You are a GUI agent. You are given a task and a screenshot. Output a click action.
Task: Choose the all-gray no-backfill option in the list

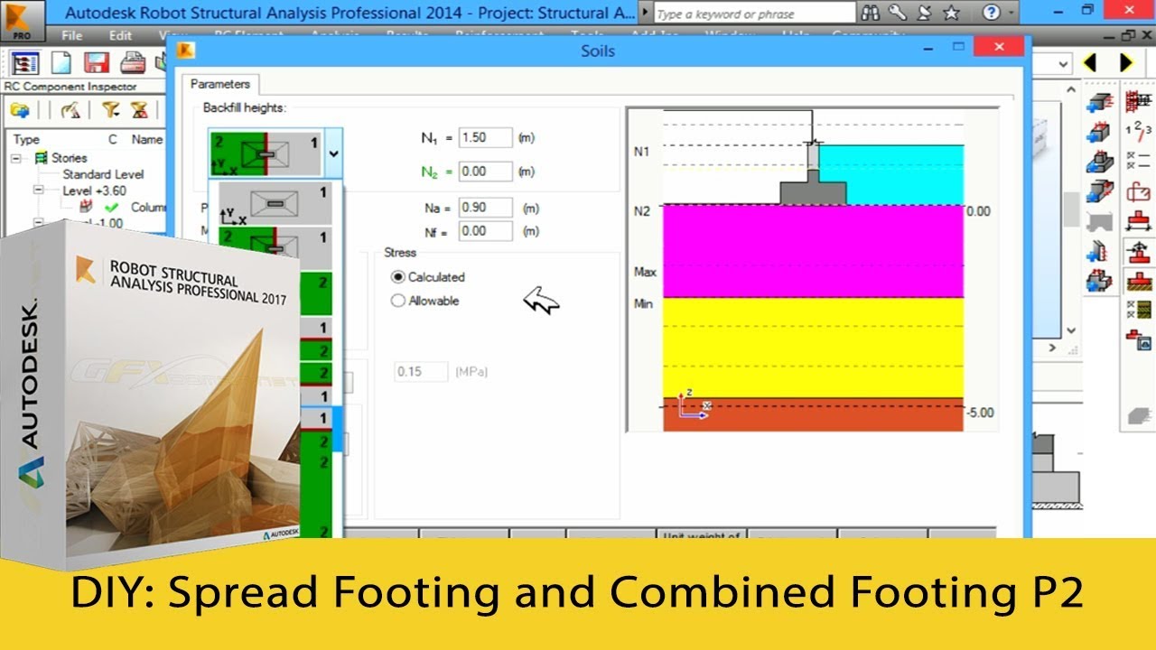click(x=275, y=203)
